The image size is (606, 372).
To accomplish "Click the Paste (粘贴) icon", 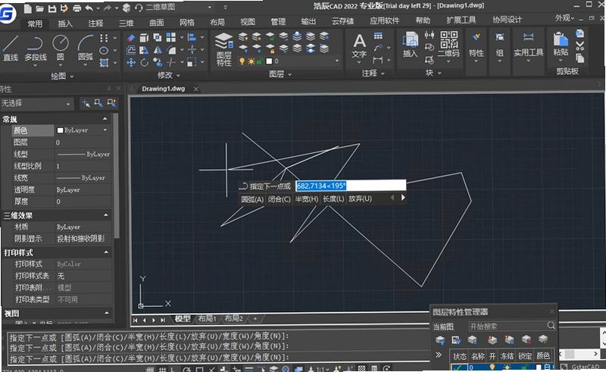I will pos(561,45).
